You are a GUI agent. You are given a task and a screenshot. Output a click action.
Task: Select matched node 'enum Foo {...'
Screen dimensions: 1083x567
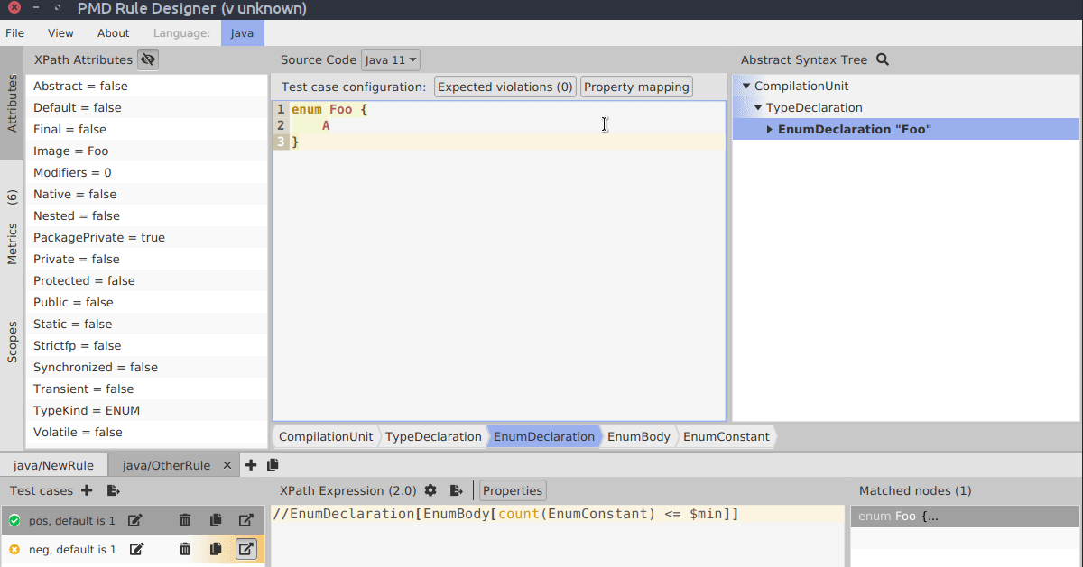(x=965, y=517)
